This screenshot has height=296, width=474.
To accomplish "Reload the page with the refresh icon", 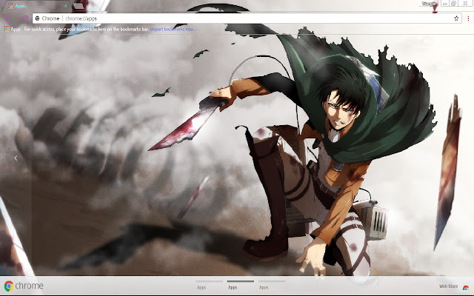I will click(25, 18).
